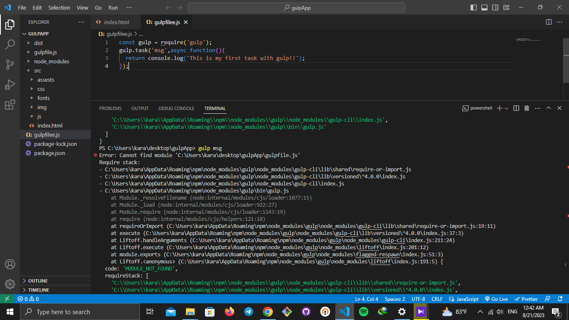
Task: Switch to the OUTPUT panel tab
Action: coord(140,108)
